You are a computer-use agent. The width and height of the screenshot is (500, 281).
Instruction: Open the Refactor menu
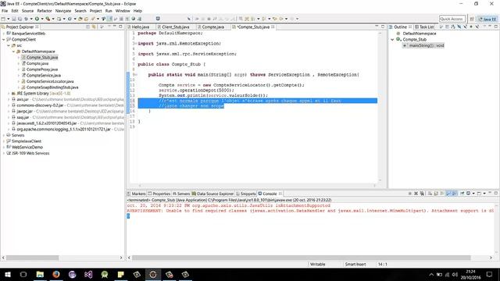(45, 11)
